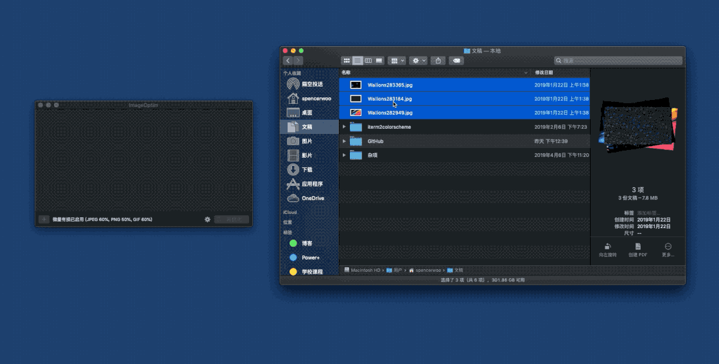719x364 pixels.
Task: Go forward in Finder navigation
Action: (x=298, y=60)
